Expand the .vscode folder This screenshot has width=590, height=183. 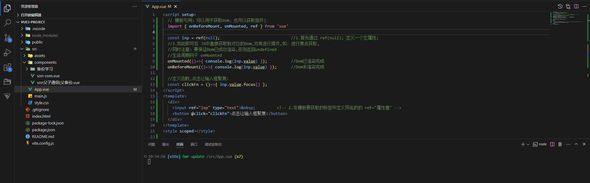78,29
